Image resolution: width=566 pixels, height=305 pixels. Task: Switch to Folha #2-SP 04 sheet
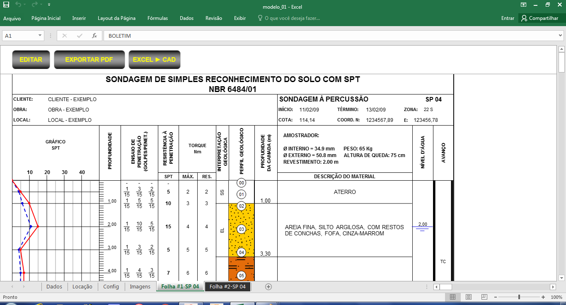click(x=227, y=287)
